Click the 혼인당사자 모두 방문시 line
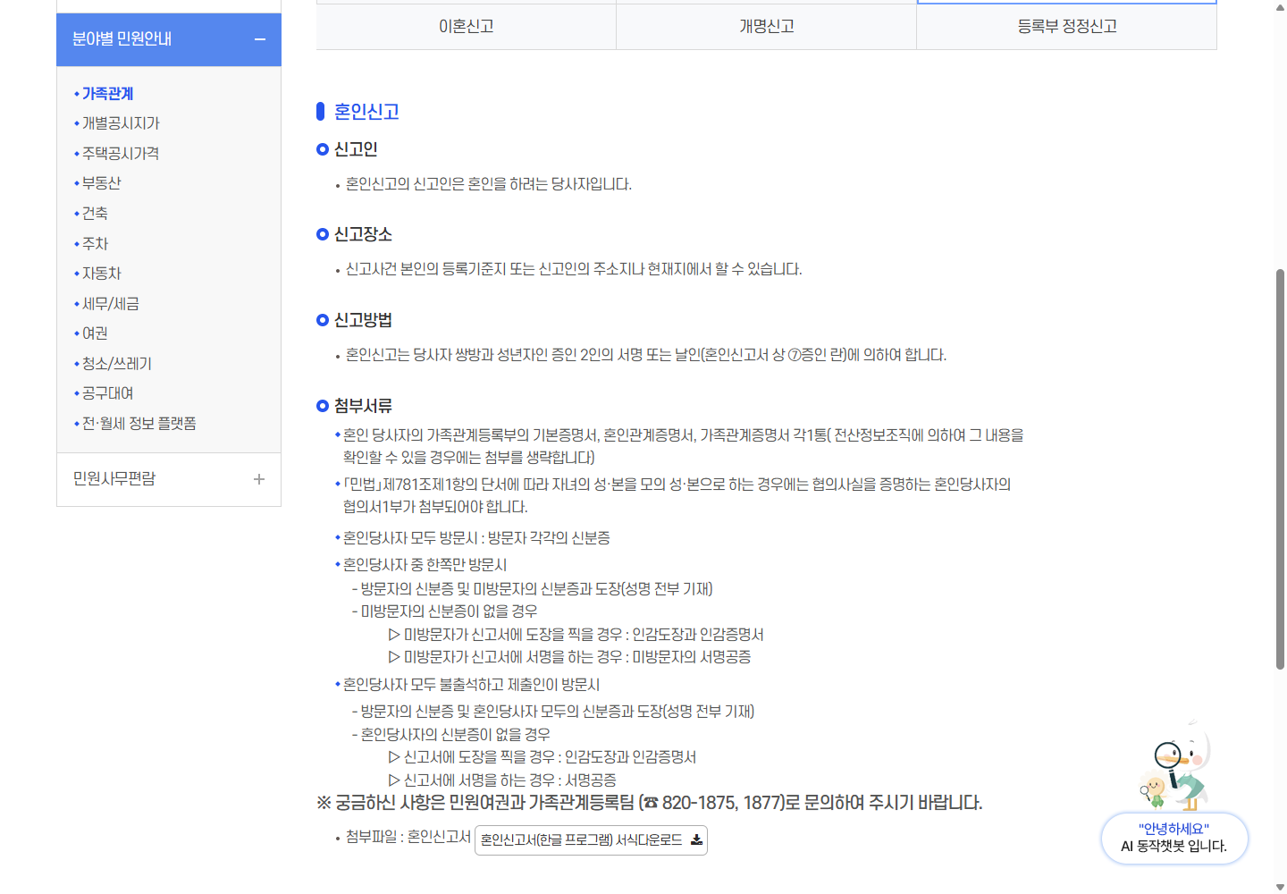Viewport: 1287px width, 894px height. click(476, 538)
